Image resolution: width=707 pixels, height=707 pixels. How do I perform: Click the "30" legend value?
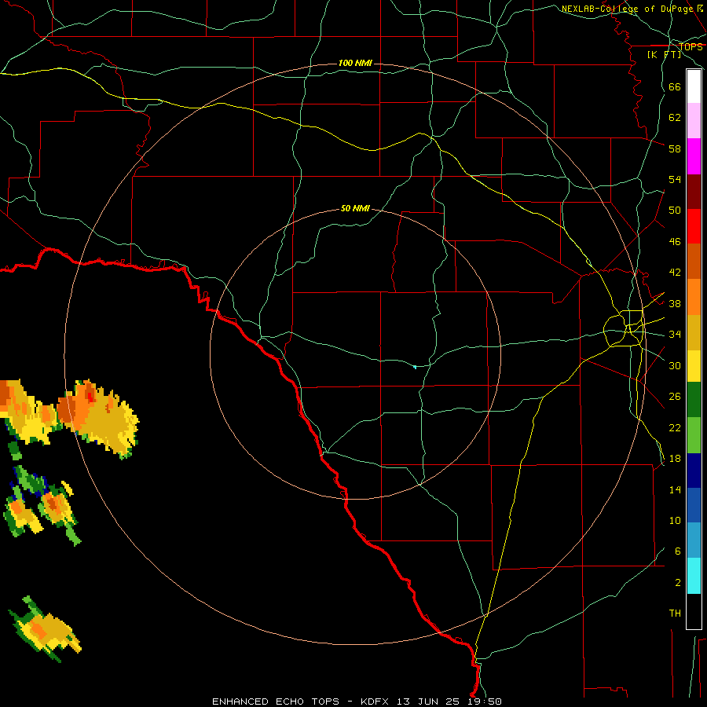click(675, 365)
